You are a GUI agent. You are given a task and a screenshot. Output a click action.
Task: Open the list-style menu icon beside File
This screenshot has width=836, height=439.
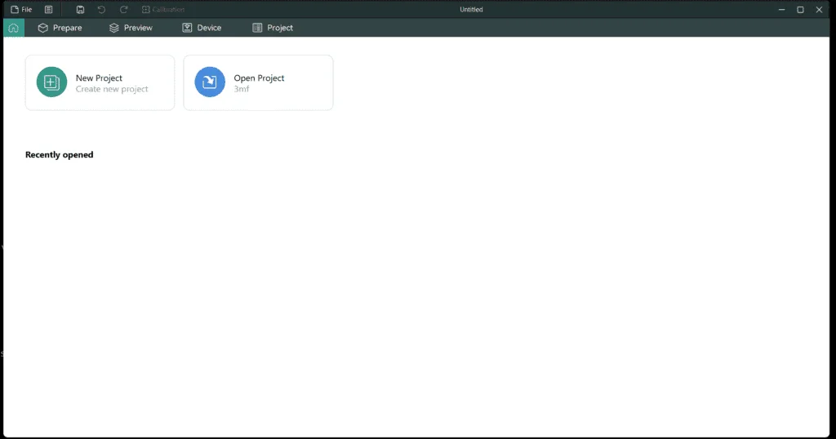[x=48, y=10]
